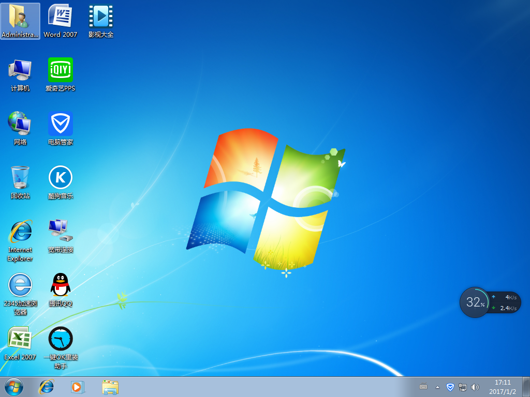Select the 2345加速浏览器 desktop icon

tap(20, 285)
